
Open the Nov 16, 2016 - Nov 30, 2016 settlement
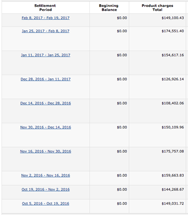click(45, 151)
